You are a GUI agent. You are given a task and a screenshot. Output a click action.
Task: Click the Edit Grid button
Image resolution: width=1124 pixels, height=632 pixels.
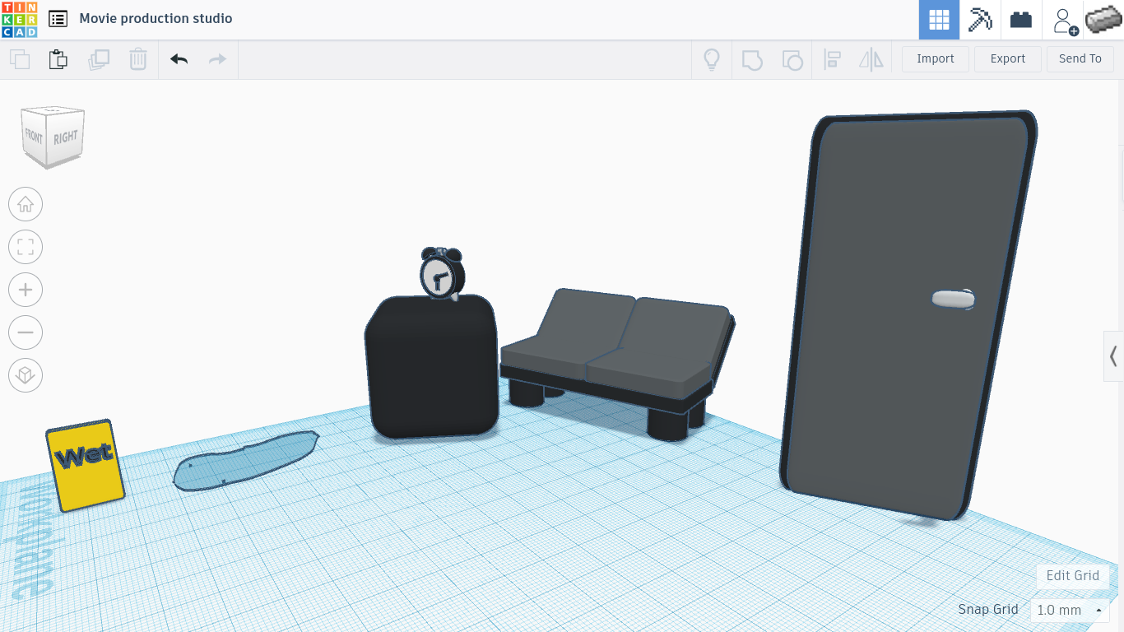pos(1073,576)
